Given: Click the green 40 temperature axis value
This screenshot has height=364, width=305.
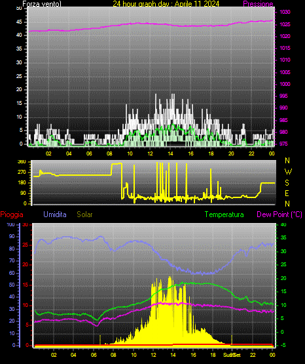Looking at the screenshot, I should click(x=283, y=224).
